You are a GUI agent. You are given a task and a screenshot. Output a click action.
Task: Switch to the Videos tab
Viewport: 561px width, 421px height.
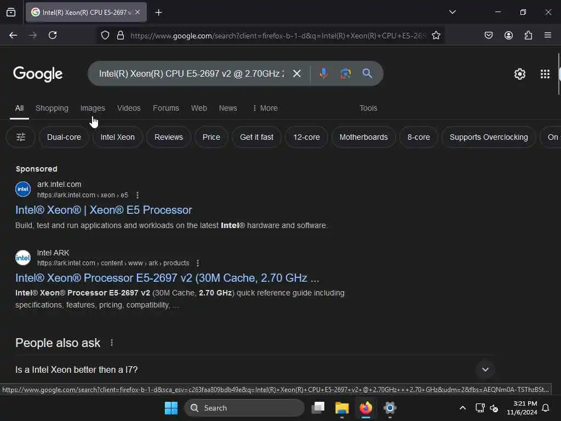[x=129, y=108]
